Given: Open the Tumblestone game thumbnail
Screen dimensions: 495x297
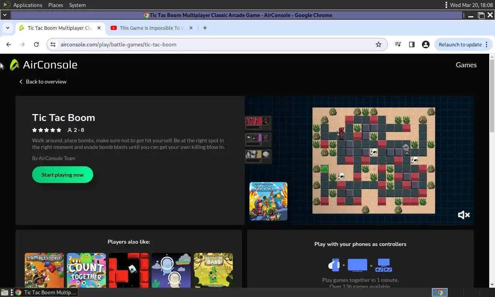Looking at the screenshot, I should (x=44, y=270).
